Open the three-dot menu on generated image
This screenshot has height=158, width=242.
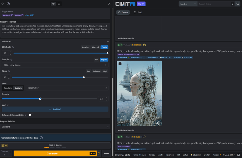[158, 64]
